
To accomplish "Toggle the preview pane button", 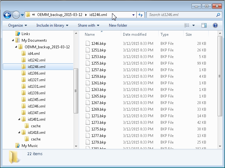I will click(204, 25).
